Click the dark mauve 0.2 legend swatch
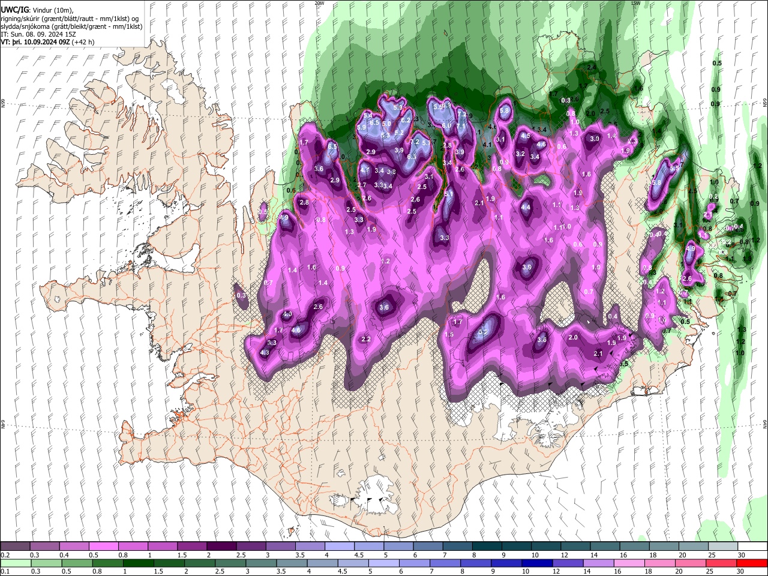 pos(16,546)
